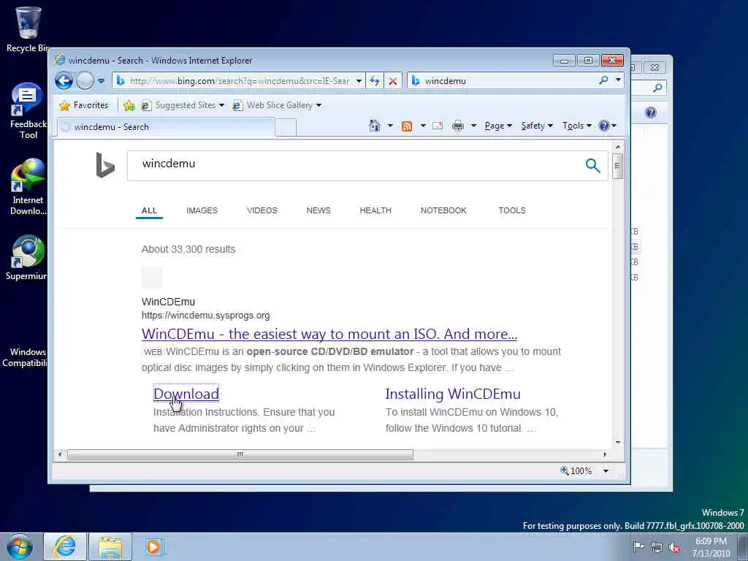Open the 100% zoom level dropdown

coord(606,471)
